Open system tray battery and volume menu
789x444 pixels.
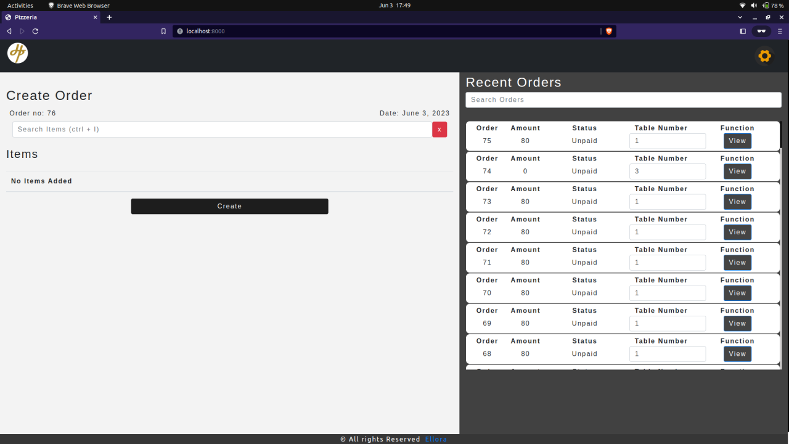click(761, 6)
